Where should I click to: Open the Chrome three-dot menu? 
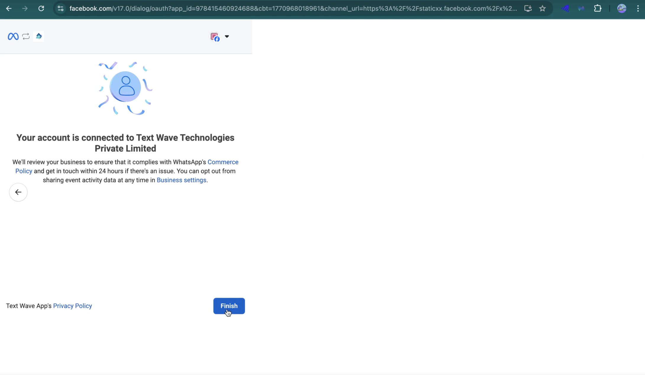[x=638, y=9]
